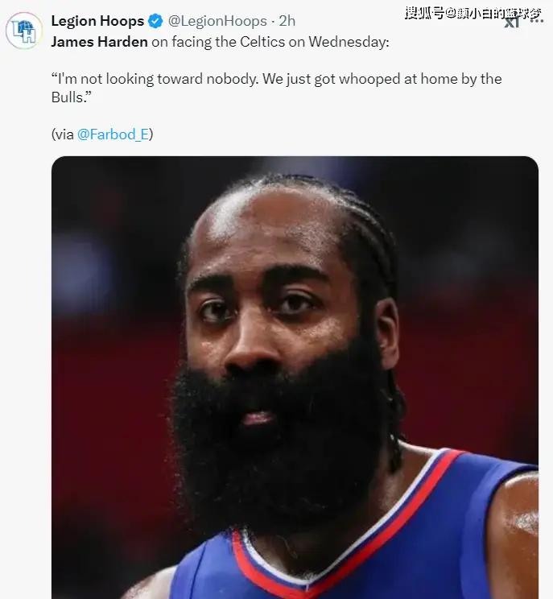Click the Grok icon at top right
Image resolution: width=553 pixels, height=599 pixels.
(x=513, y=23)
